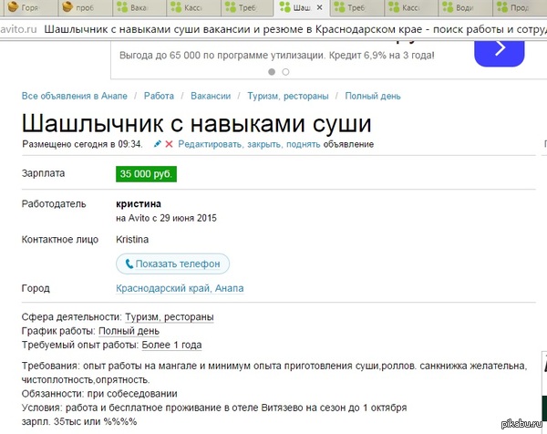This screenshot has height=434, width=547.
Task: Click 'на Avito с 29 июня 2015' text
Action: pos(166,218)
